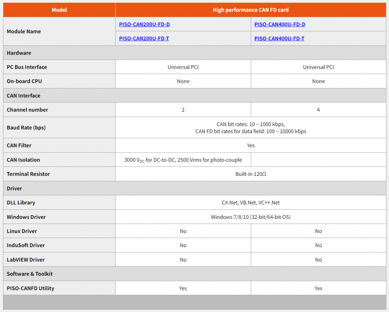Click "Universal PCI" in the CAN200U column
This screenshot has width=389, height=312.
[183, 67]
